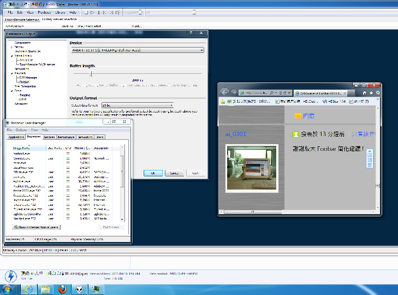Click the foobar2000 seek bar handle
This screenshot has height=295, width=398.
pyautogui.click(x=194, y=12)
